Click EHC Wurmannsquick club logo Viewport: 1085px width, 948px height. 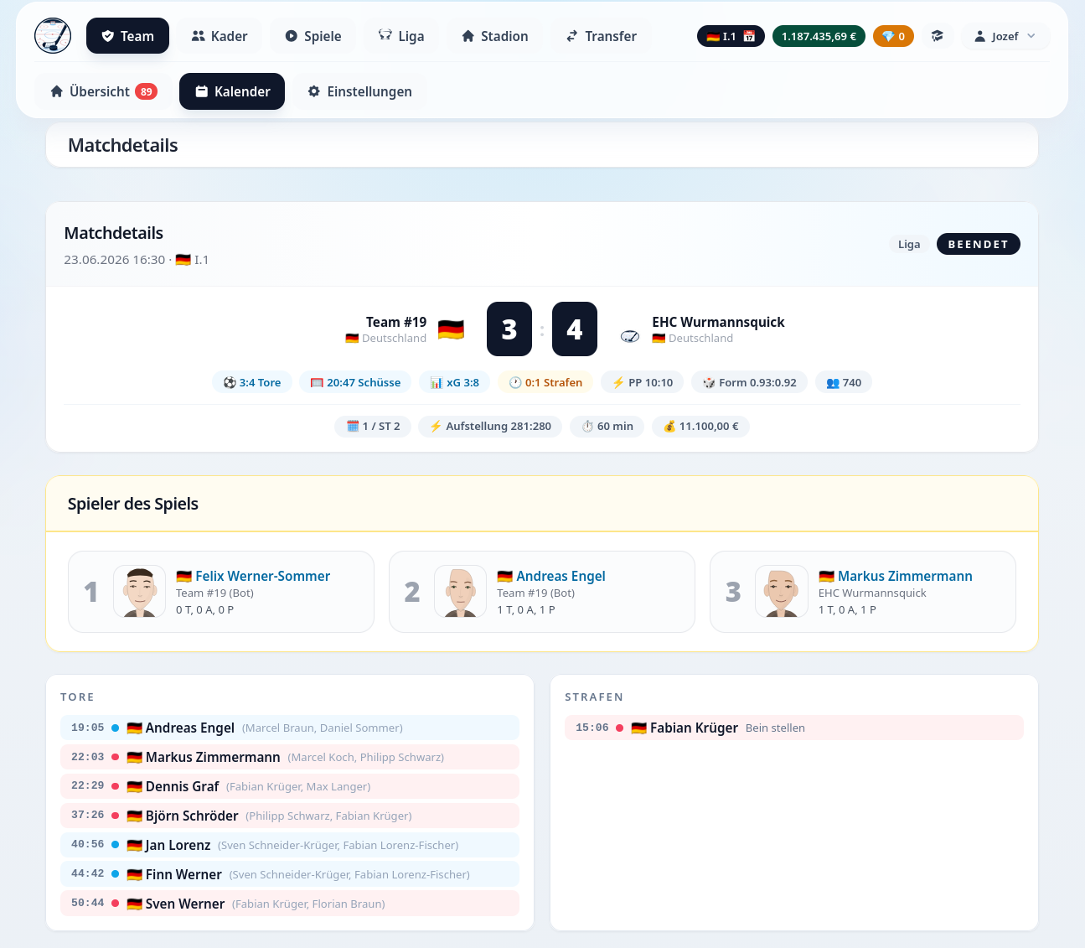click(x=630, y=336)
